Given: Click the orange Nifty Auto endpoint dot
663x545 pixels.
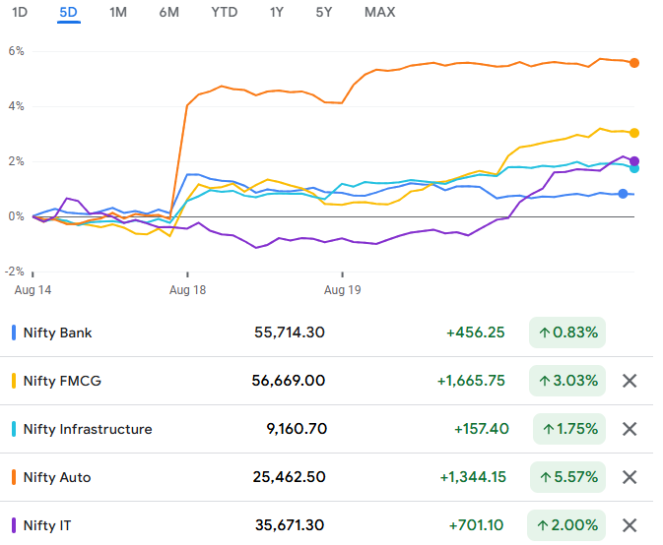Looking at the screenshot, I should [x=634, y=63].
